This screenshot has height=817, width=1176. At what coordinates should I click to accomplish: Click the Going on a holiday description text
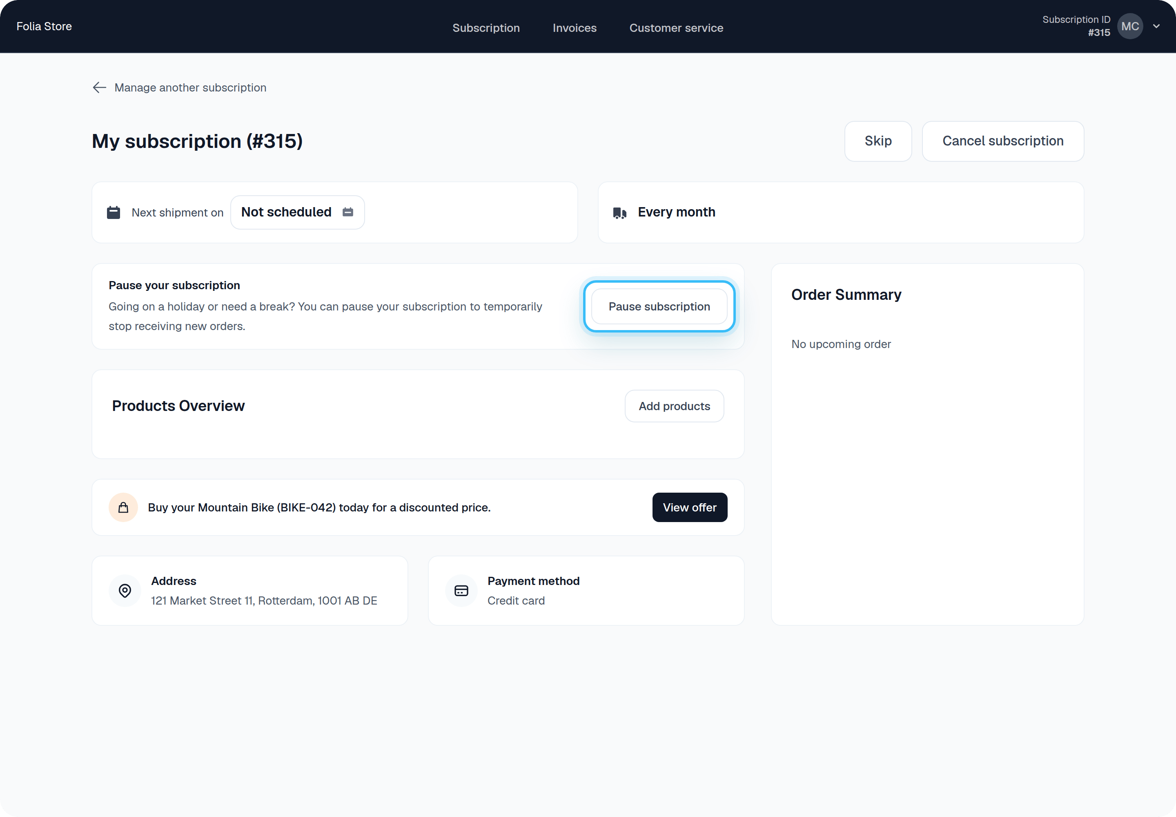click(325, 316)
